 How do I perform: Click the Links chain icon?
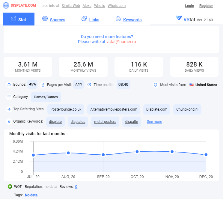[84, 19]
